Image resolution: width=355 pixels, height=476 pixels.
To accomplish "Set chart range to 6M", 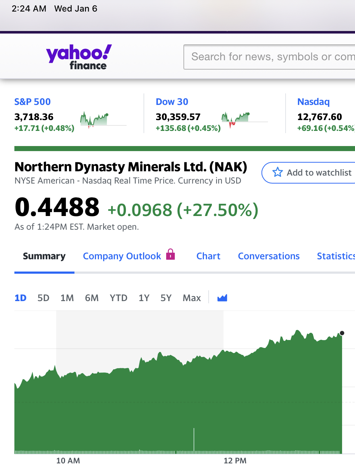I will (92, 298).
